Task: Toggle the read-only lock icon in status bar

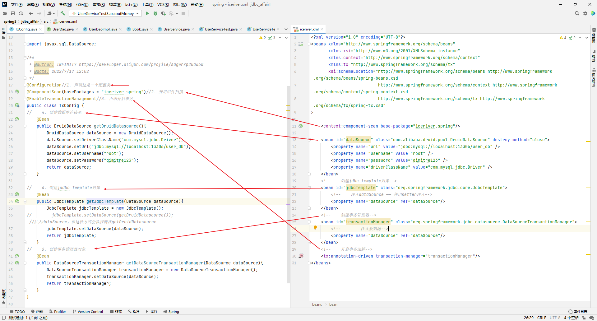Action: [x=584, y=318]
